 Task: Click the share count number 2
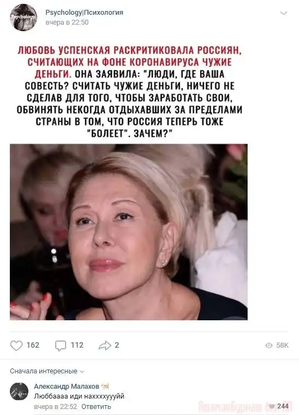click(117, 345)
